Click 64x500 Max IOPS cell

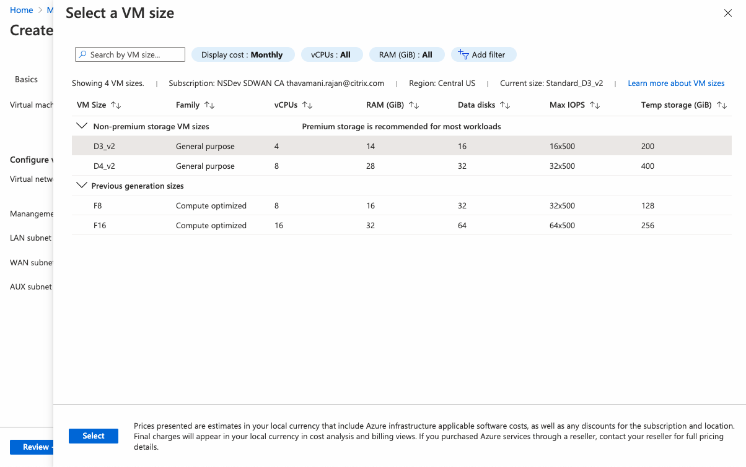[x=562, y=225]
